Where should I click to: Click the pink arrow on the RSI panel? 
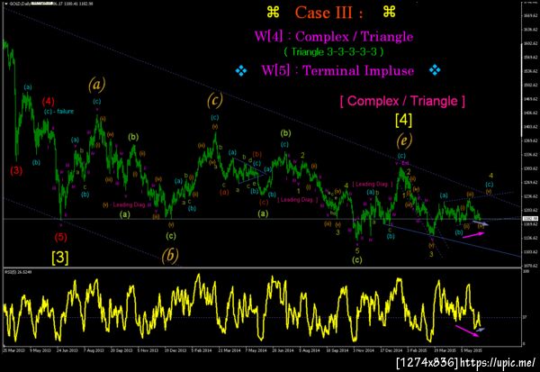coord(467,330)
